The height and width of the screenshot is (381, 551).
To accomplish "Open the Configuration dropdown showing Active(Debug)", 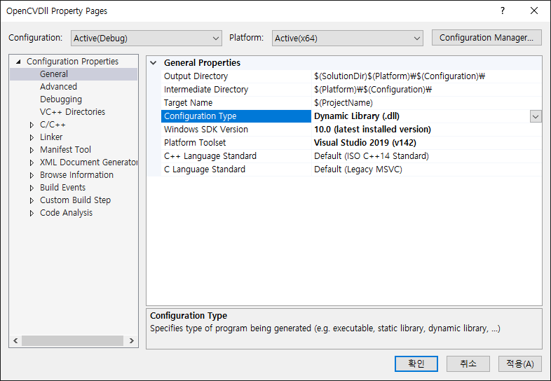I will (x=147, y=38).
